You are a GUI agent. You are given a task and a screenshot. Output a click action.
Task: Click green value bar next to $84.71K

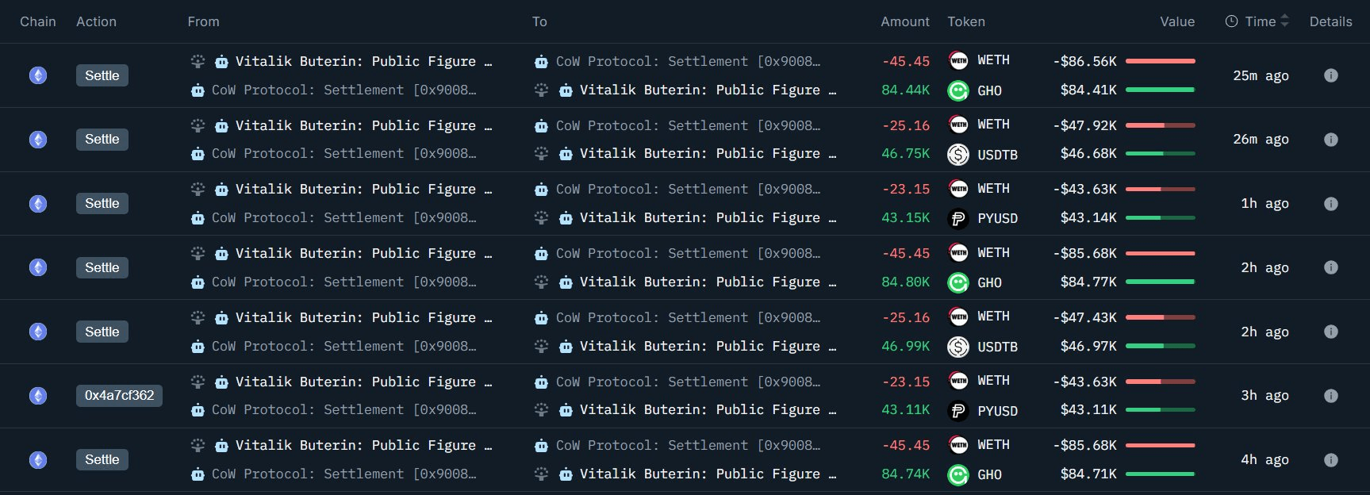[x=1160, y=474]
